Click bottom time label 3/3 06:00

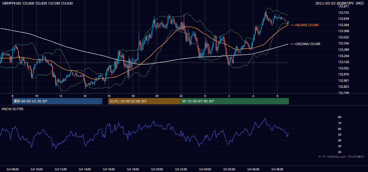pyautogui.click(x=277, y=169)
